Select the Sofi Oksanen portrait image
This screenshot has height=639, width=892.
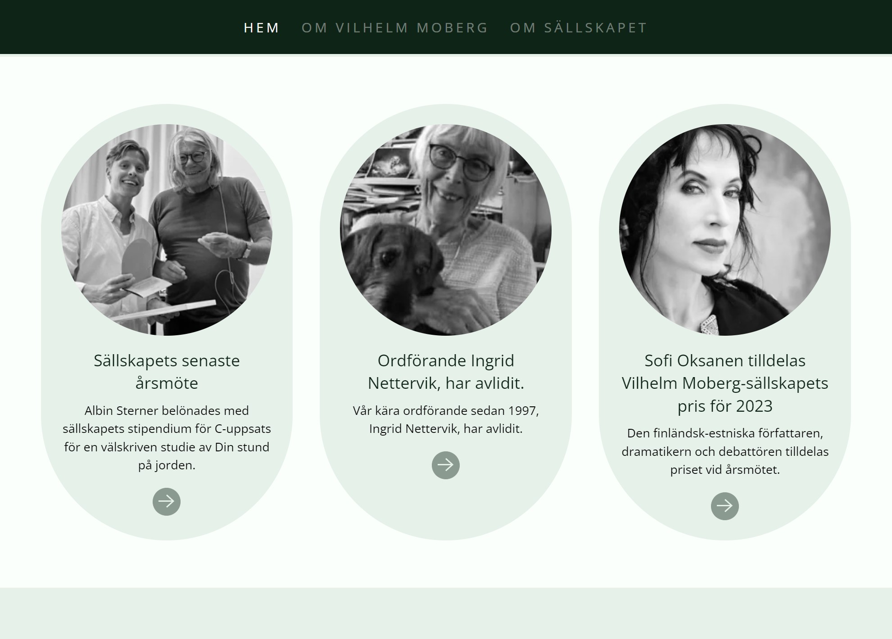[x=725, y=230]
